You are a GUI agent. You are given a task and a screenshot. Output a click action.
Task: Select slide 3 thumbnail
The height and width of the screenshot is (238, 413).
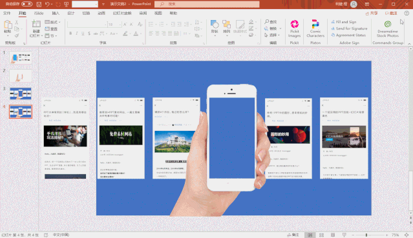click(x=21, y=94)
